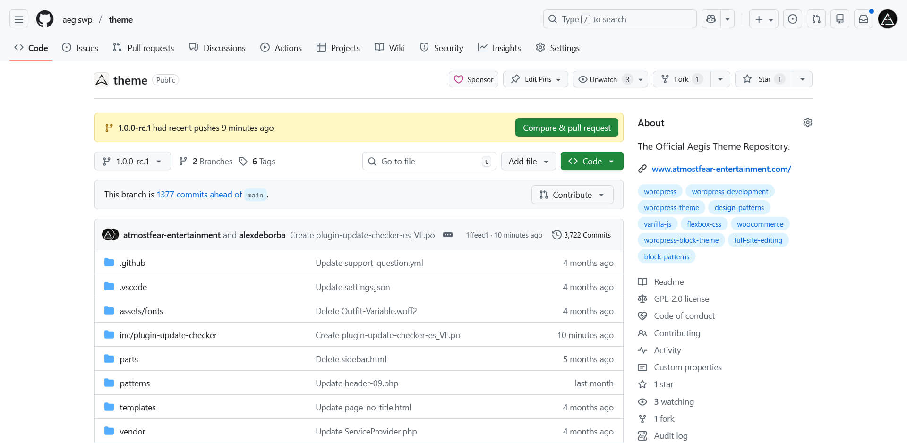Click the GitHub logo to go home
This screenshot has height=443, width=907.
[44, 19]
